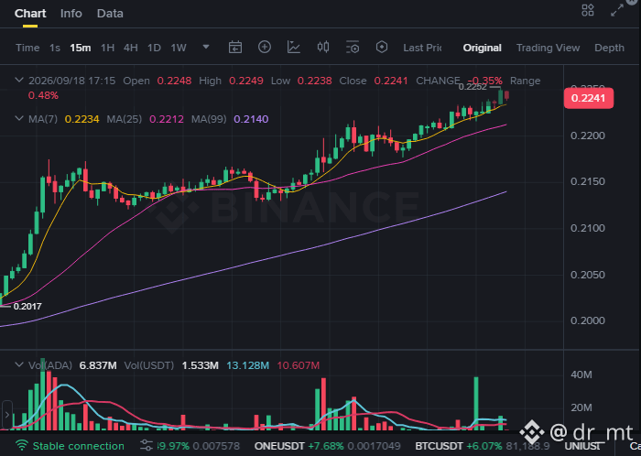Open chart display settings icon

pos(353,48)
